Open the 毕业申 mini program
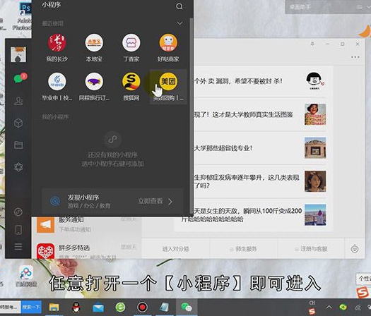The width and height of the screenshot is (371, 316). click(57, 87)
